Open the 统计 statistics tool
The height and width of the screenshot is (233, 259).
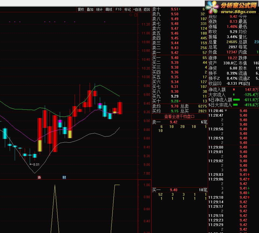(x=99, y=9)
